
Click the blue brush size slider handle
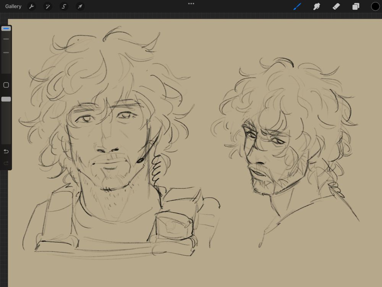pyautogui.click(x=6, y=29)
